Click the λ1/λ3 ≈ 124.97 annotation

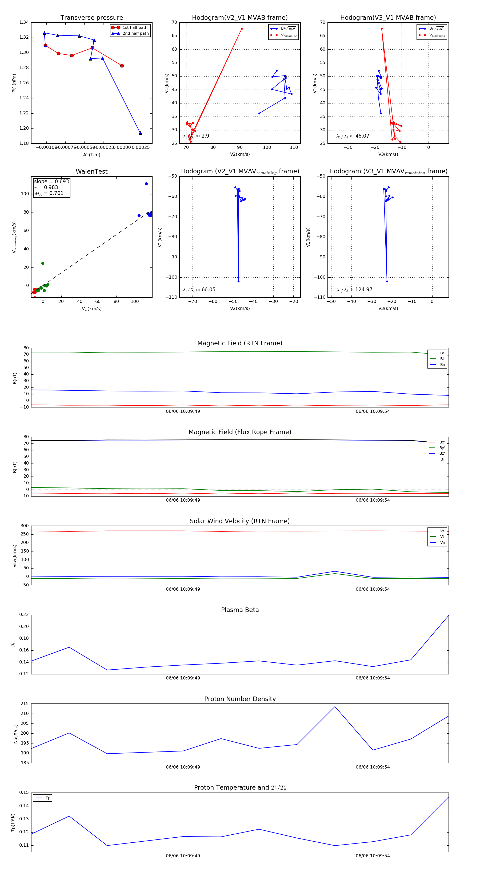click(354, 290)
